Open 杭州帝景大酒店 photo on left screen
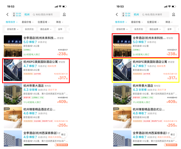The image size is (181, 149). coord(13,94)
